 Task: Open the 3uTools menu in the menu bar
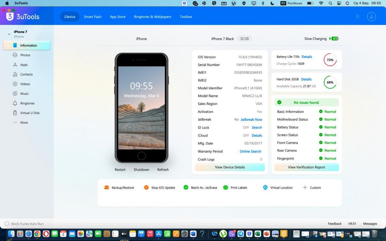21,3
